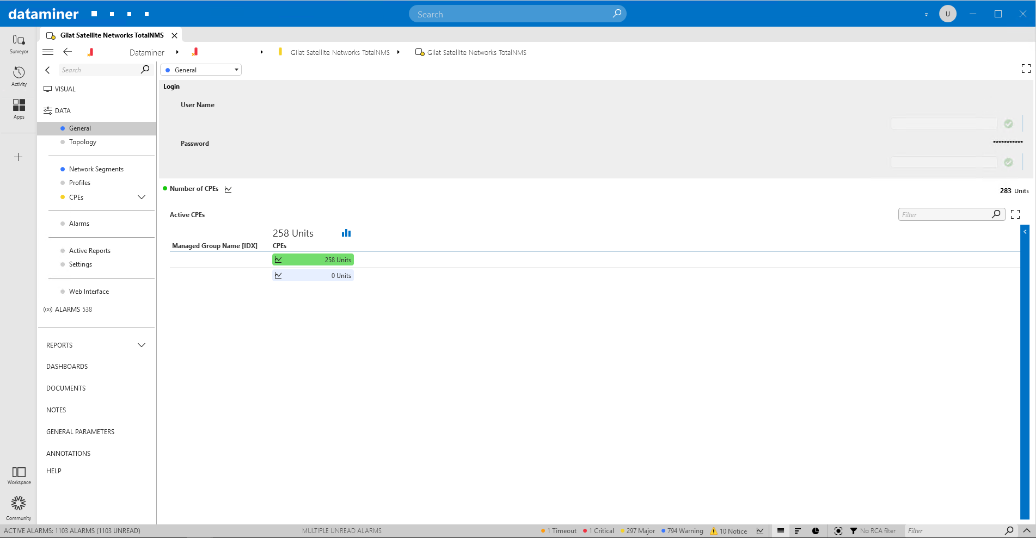Click the plus icon in left sidebar
The width and height of the screenshot is (1036, 538).
(19, 157)
